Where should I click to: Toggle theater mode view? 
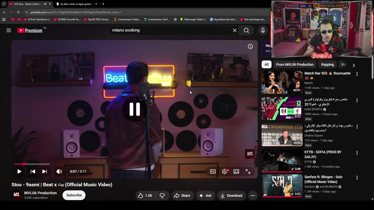236,171
